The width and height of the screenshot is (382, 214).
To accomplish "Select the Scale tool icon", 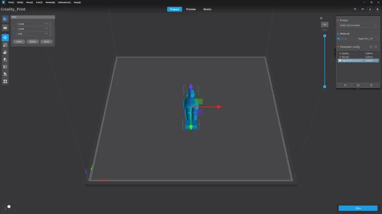I will (5, 45).
